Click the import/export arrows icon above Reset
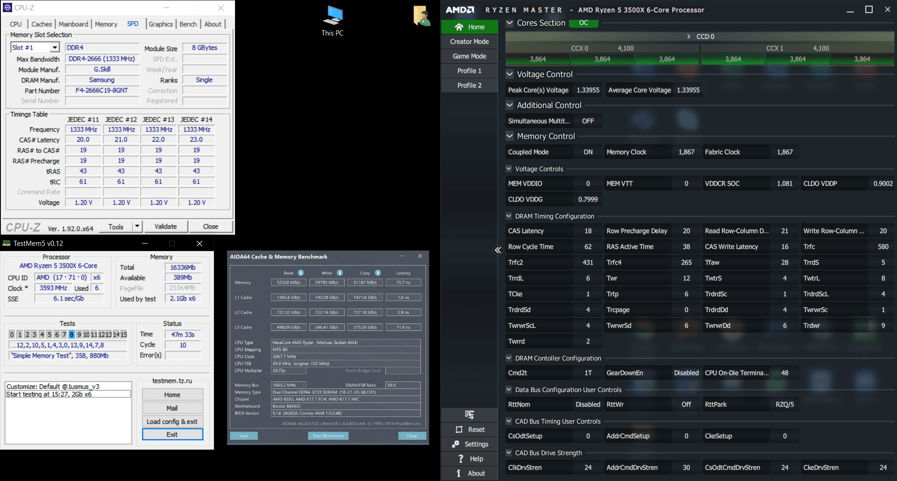 [470, 415]
